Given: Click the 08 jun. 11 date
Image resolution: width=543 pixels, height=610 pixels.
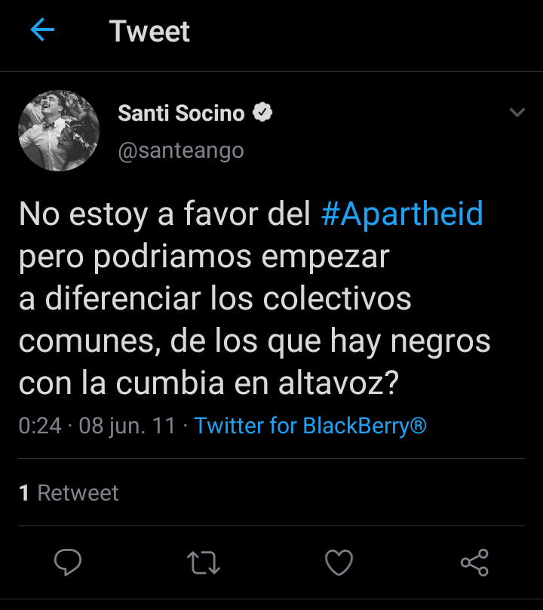Looking at the screenshot, I should pos(127,426).
